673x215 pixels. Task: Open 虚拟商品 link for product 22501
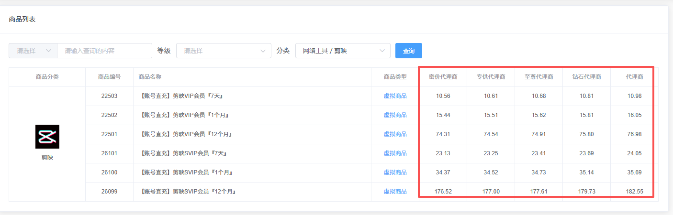point(395,134)
